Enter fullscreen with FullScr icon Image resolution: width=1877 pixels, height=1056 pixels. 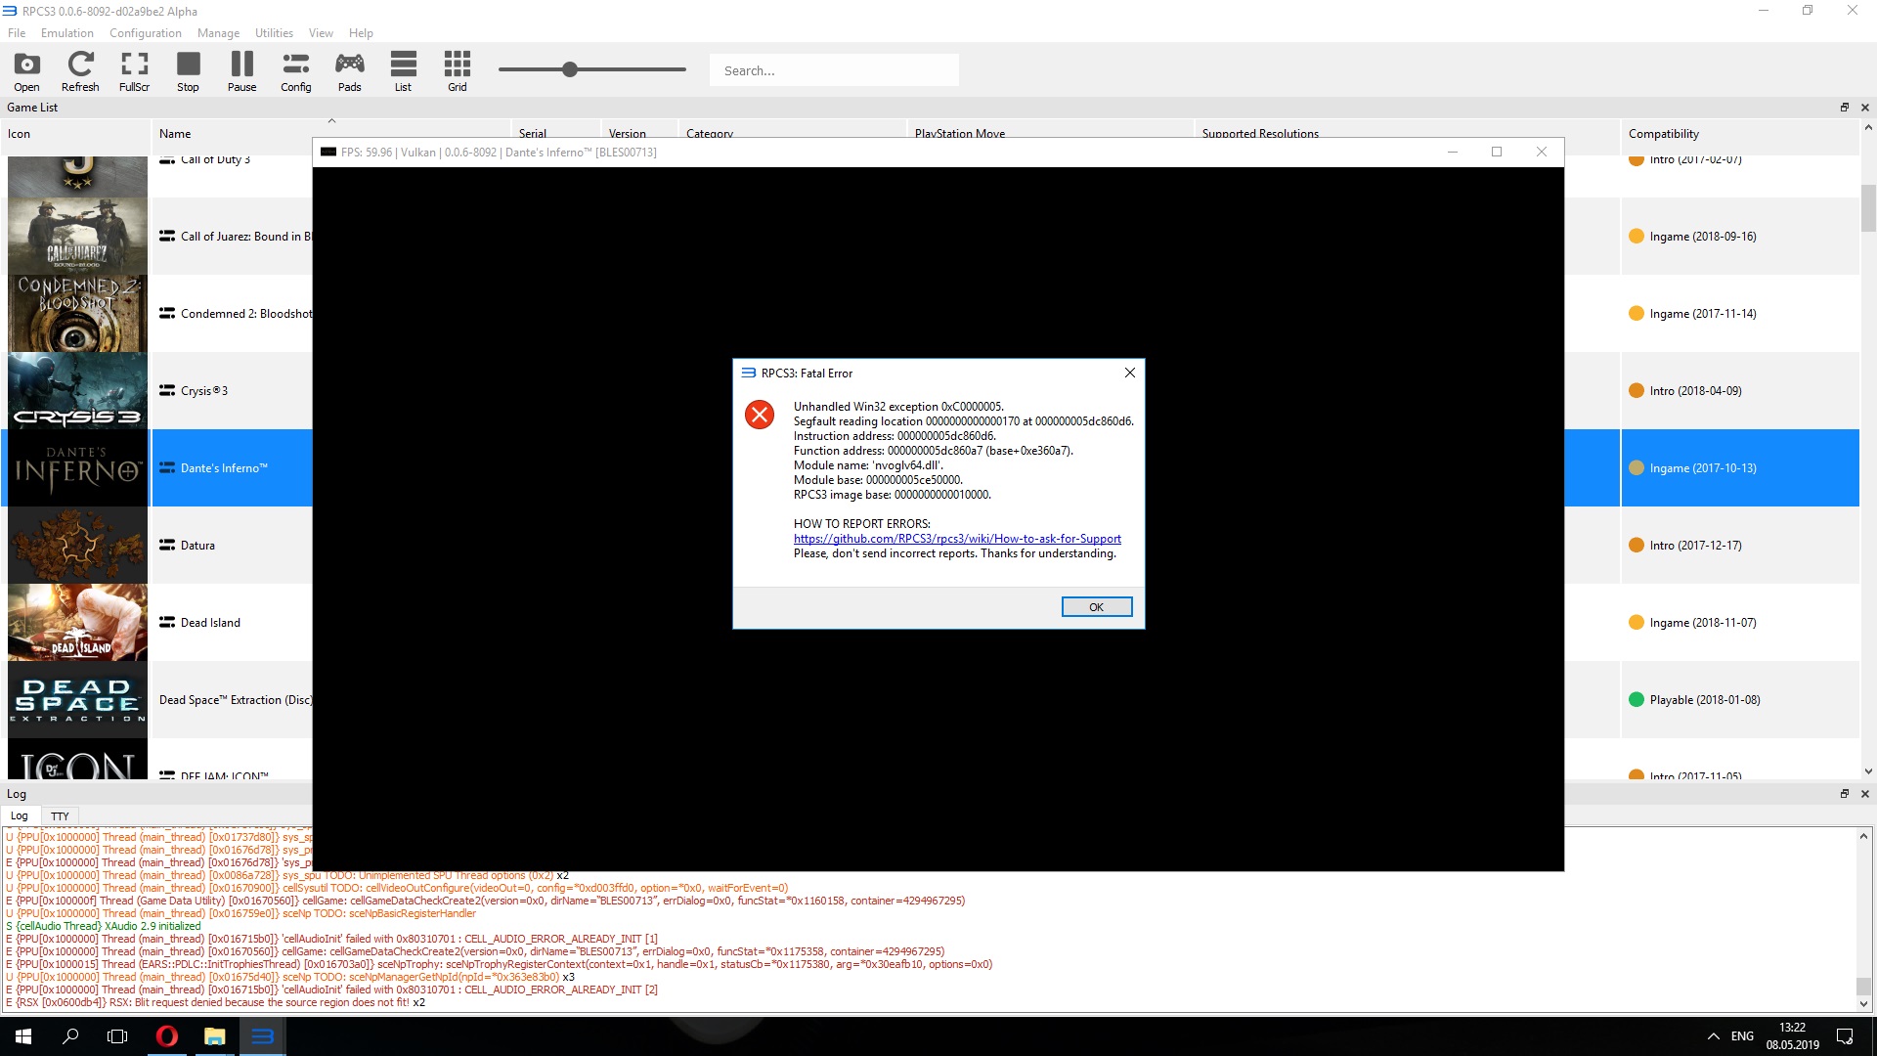134,71
